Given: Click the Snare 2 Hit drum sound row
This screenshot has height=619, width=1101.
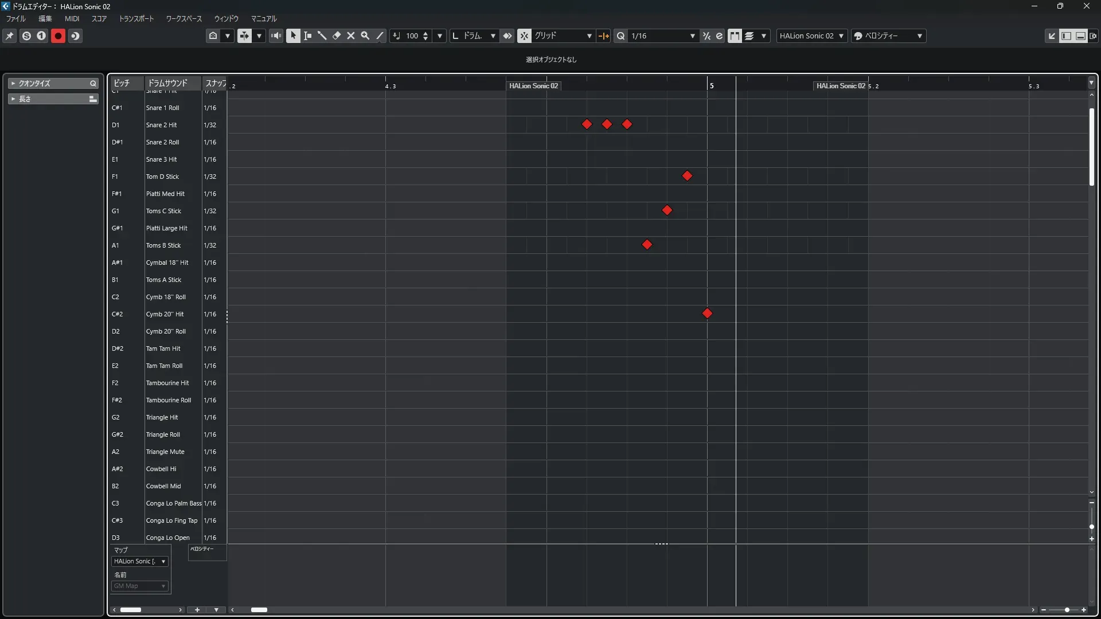Looking at the screenshot, I should tap(161, 125).
